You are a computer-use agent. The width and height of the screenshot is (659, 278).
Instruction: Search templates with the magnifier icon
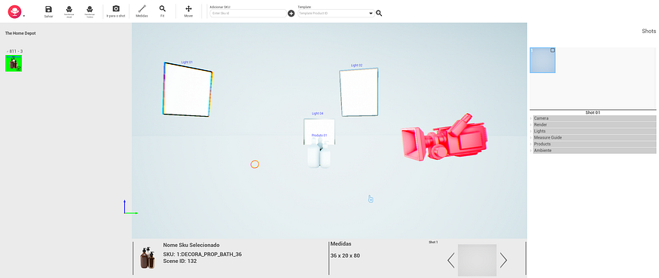point(379,14)
